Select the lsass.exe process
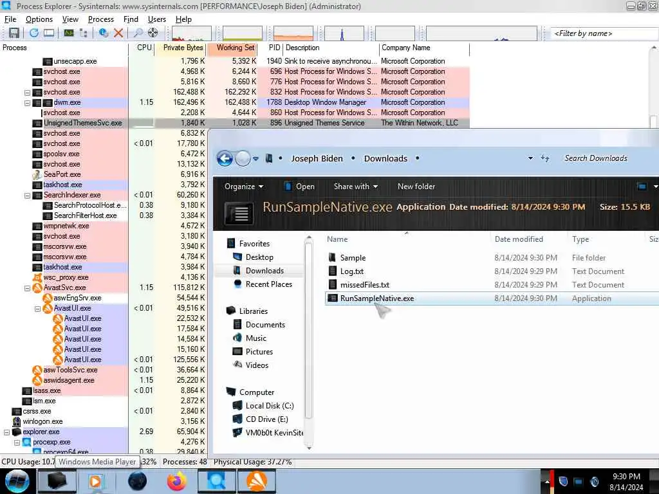 pos(46,390)
